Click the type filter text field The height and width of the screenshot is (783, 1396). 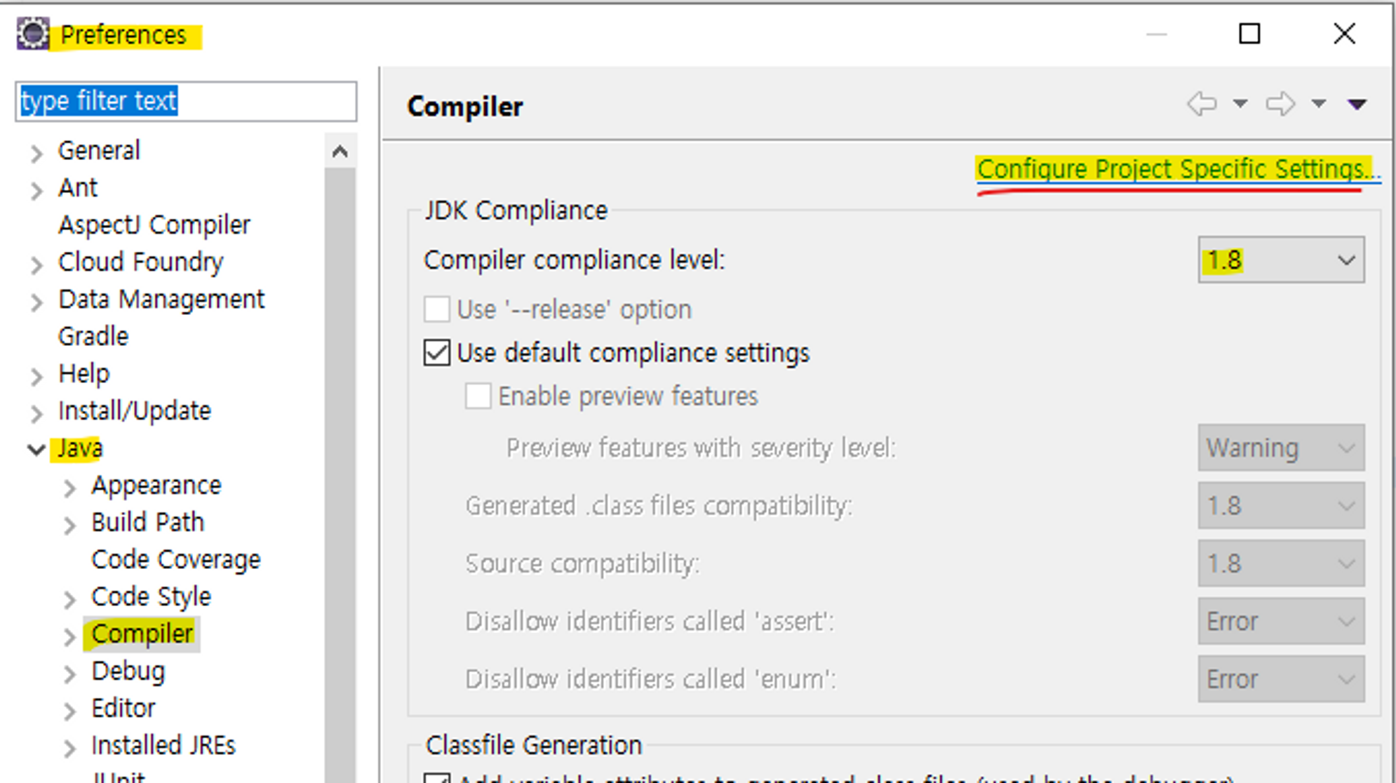[186, 101]
